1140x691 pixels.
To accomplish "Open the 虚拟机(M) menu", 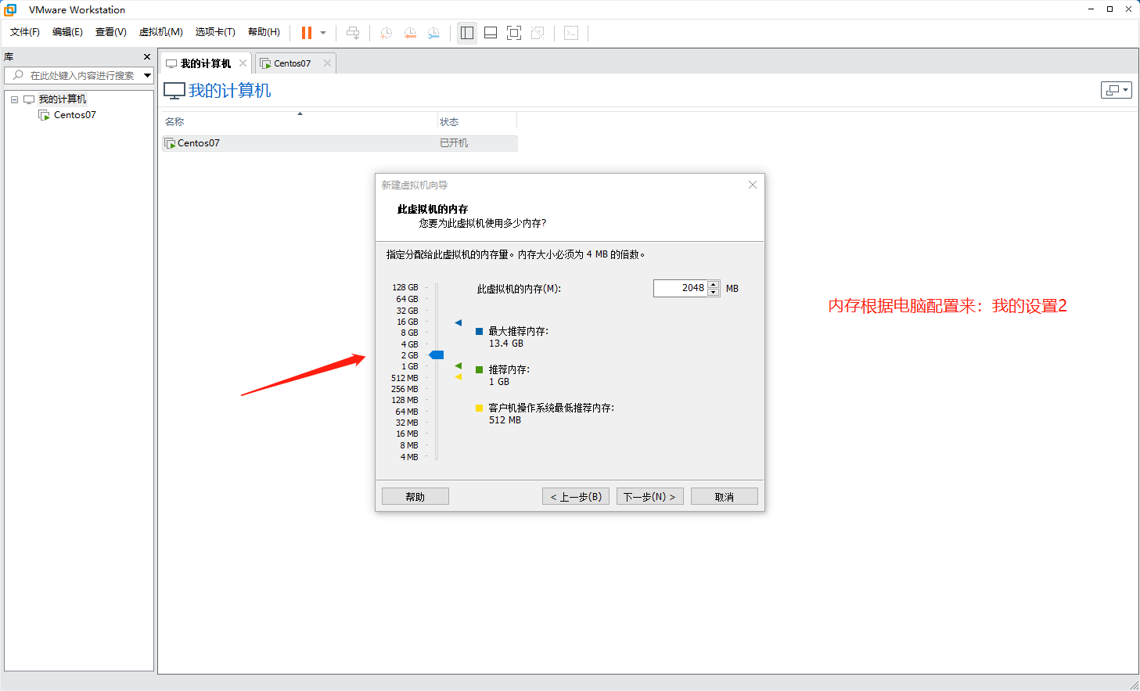I will click(x=161, y=32).
